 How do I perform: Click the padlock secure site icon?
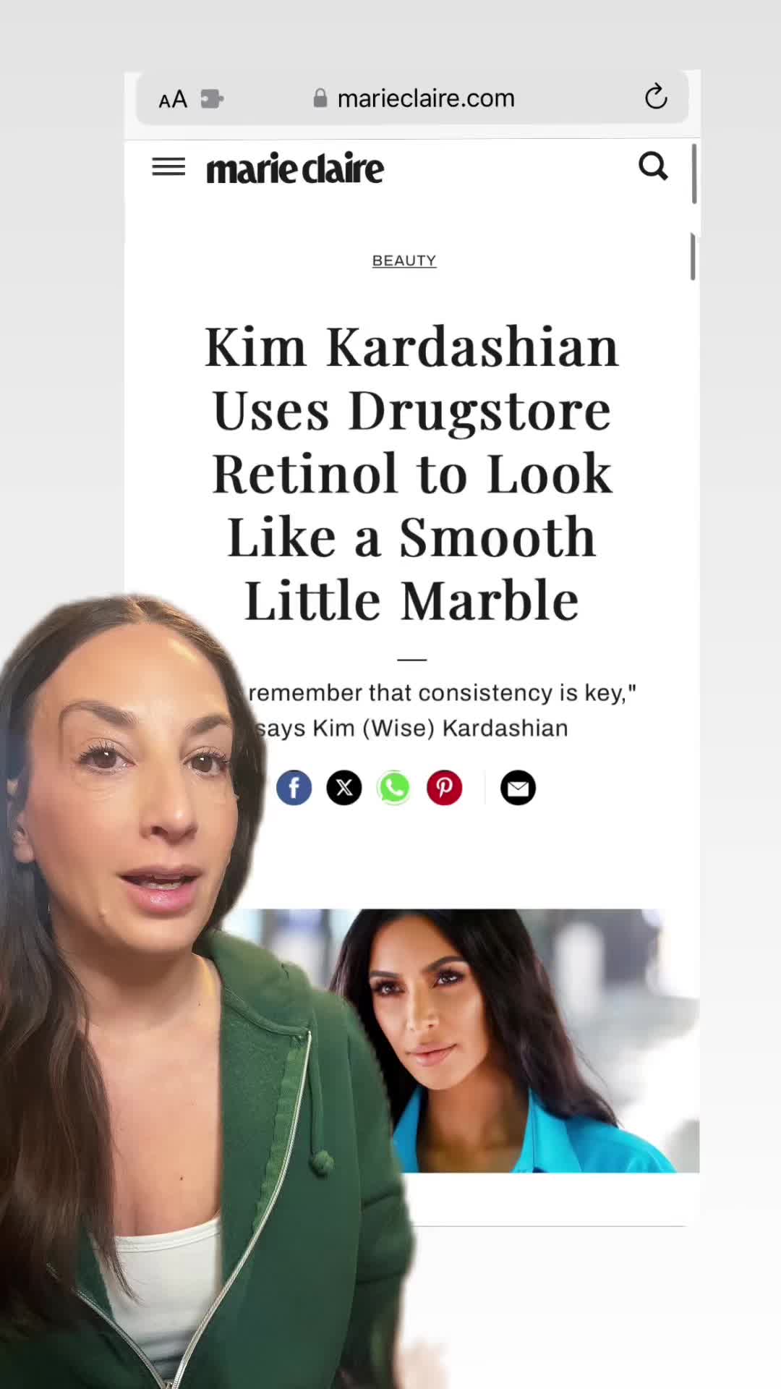[320, 98]
